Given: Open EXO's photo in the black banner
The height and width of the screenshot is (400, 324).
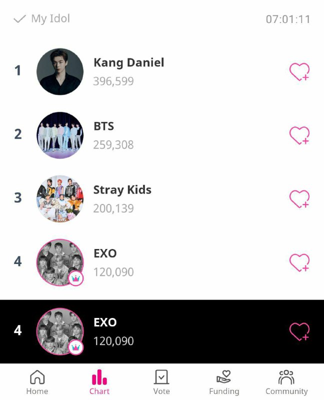Looking at the screenshot, I should click(60, 331).
